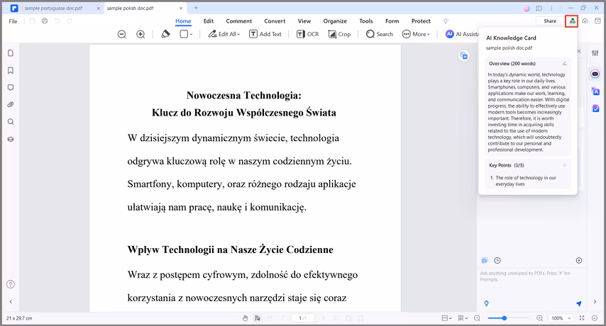Click the undo arrow

pyautogui.click(x=57, y=21)
